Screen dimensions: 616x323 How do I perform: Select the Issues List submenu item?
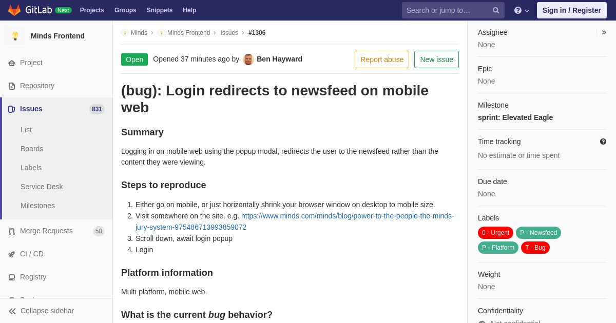[x=26, y=130]
